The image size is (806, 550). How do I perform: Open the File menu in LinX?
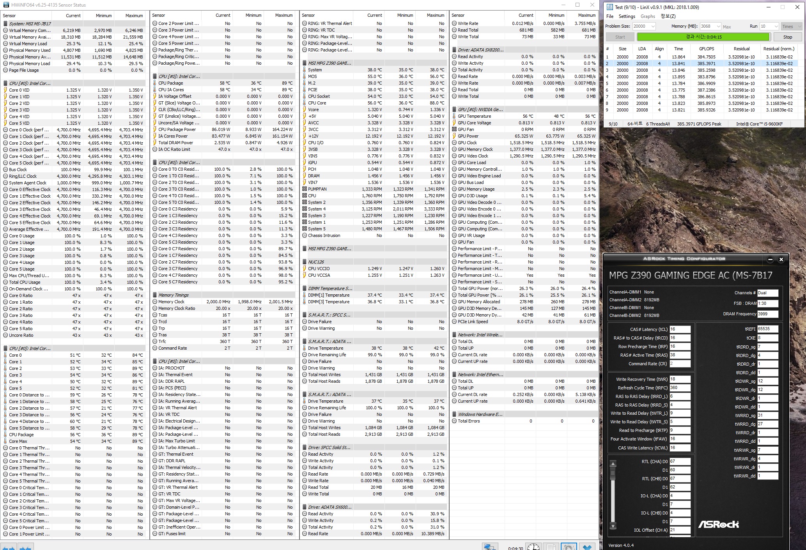(x=610, y=16)
